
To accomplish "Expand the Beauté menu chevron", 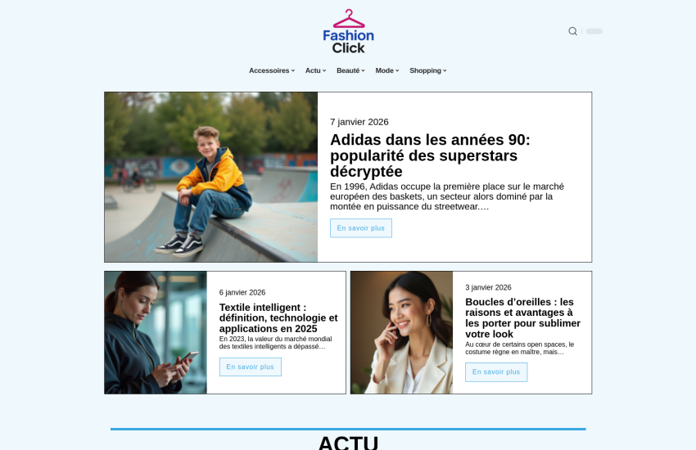I will click(363, 70).
